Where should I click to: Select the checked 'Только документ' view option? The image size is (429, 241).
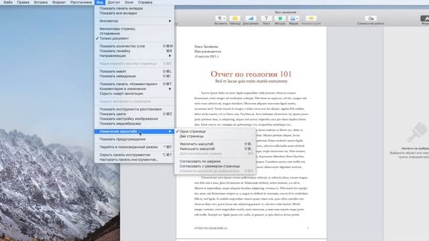(x=134, y=39)
